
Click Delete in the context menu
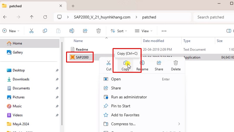pyautogui.click(x=176, y=65)
